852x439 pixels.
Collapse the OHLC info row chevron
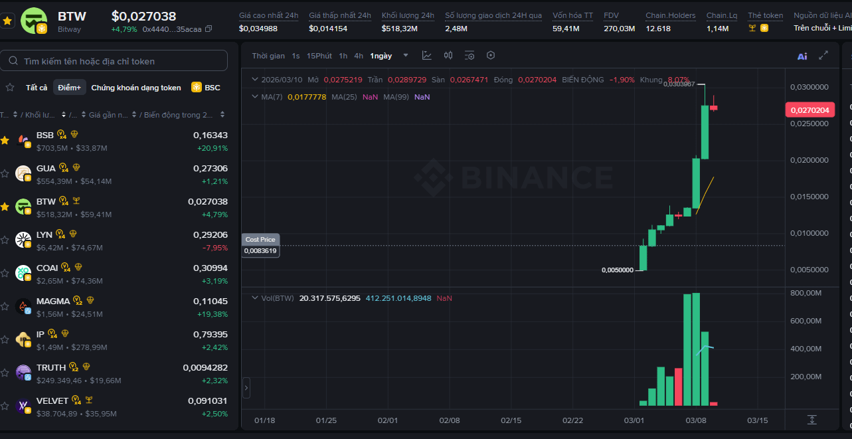(254, 80)
